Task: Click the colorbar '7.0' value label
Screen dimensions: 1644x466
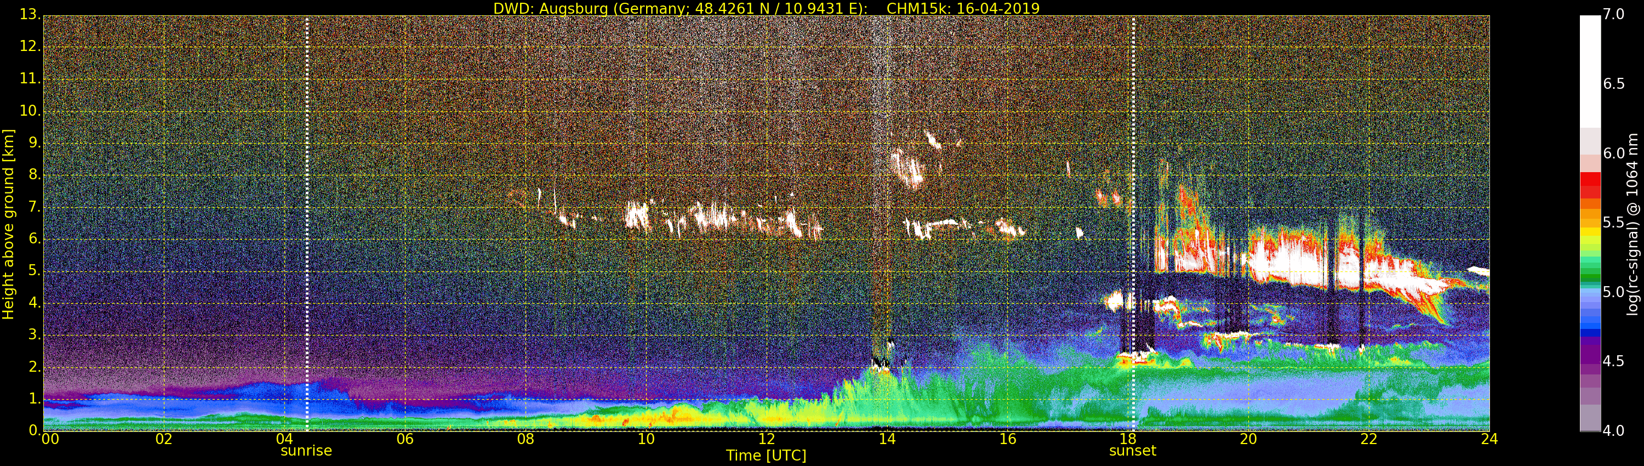Action: pyautogui.click(x=1613, y=14)
